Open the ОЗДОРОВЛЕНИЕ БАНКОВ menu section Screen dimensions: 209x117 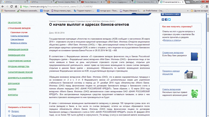coord(19,61)
